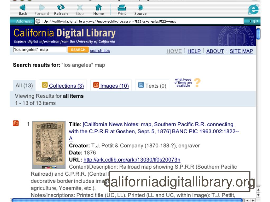270x202 pixels.
Task: Go back with the Back arrow button
Action: 23,10
